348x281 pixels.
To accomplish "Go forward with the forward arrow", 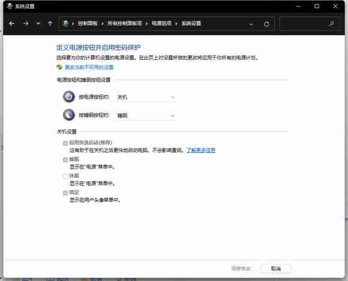I will (x=26, y=23).
